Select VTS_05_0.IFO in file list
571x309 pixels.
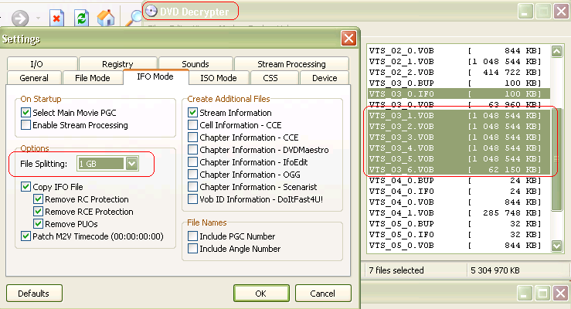pyautogui.click(x=458, y=235)
